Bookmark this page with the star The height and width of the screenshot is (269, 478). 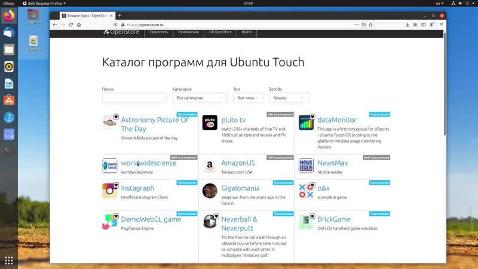pyautogui.click(x=370, y=25)
